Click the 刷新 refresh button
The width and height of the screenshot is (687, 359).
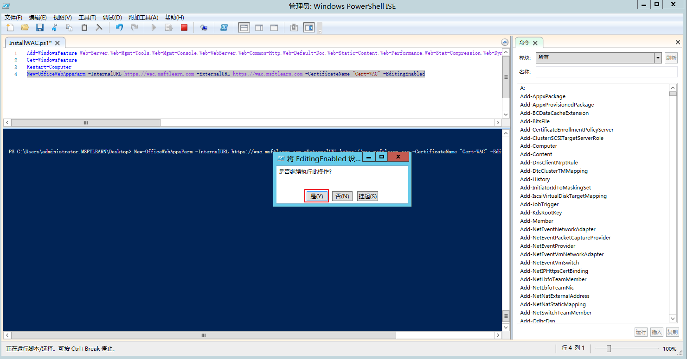[671, 58]
